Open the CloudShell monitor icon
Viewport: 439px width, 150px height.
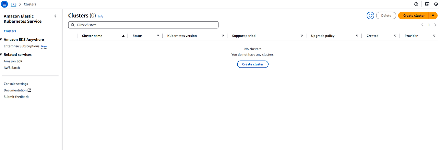coord(427,4)
